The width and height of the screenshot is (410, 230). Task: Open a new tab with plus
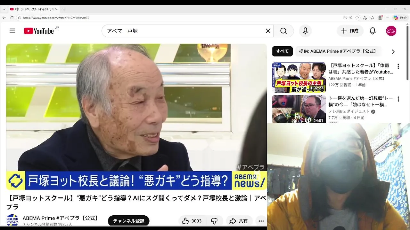click(x=64, y=9)
